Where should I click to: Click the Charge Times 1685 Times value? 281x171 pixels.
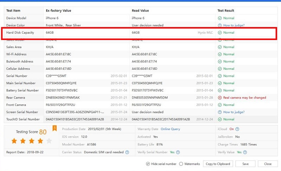pyautogui.click(x=248, y=145)
